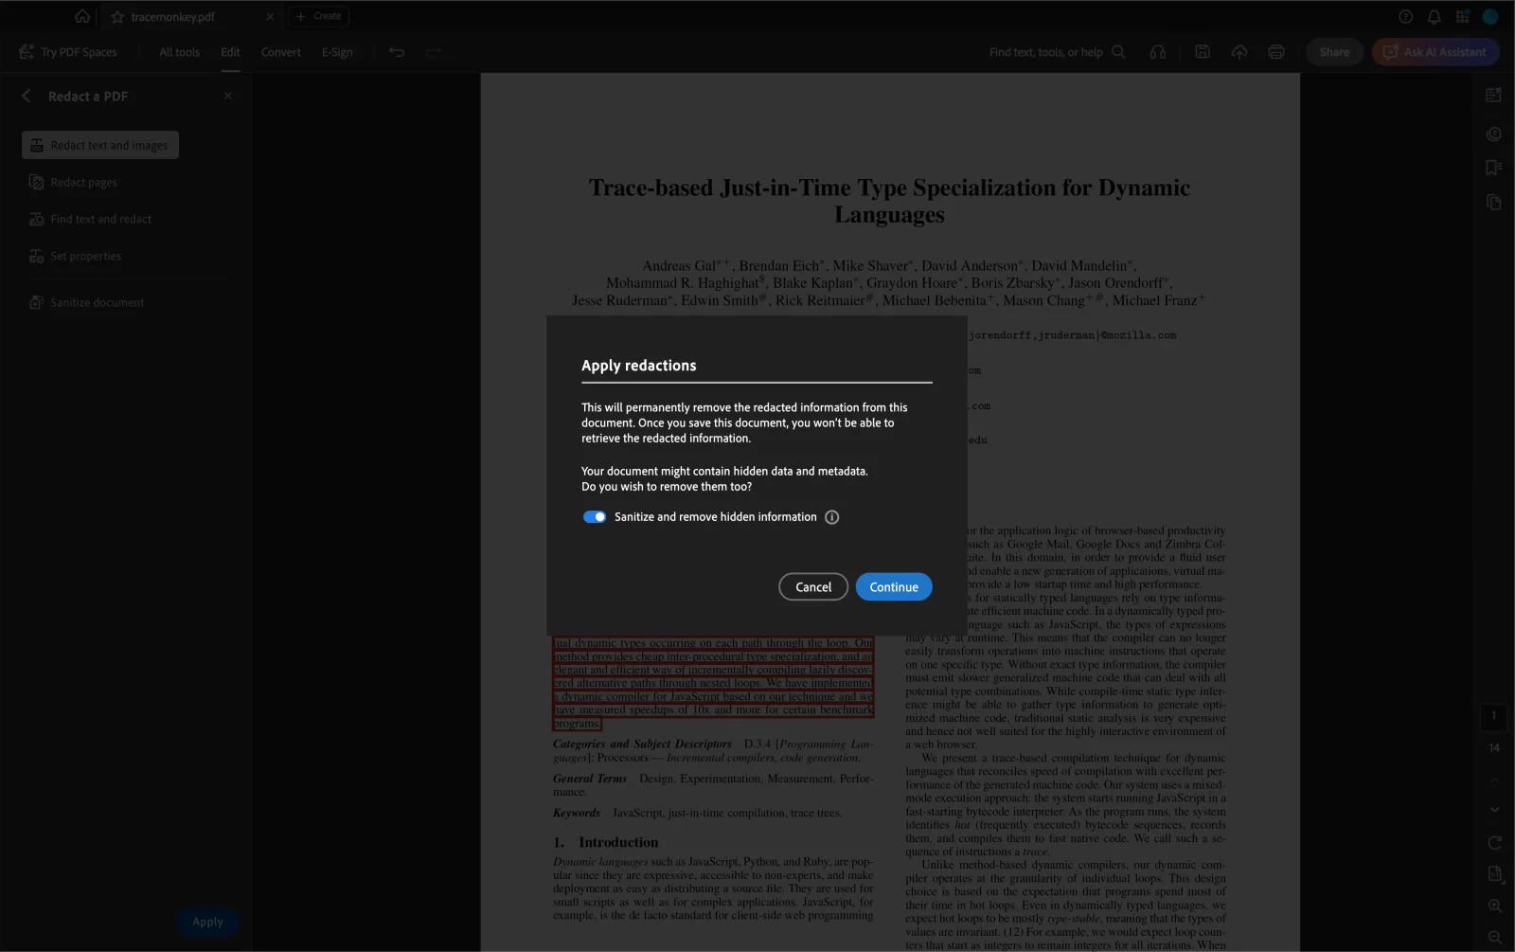Go back from Redact a PDF panel
This screenshot has width=1515, height=952.
point(27,96)
